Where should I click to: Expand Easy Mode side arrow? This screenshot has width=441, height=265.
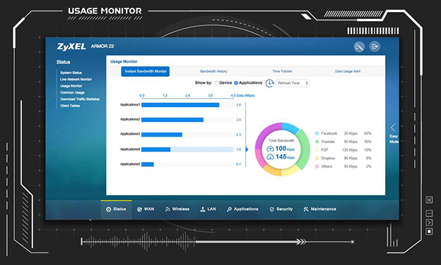[393, 128]
